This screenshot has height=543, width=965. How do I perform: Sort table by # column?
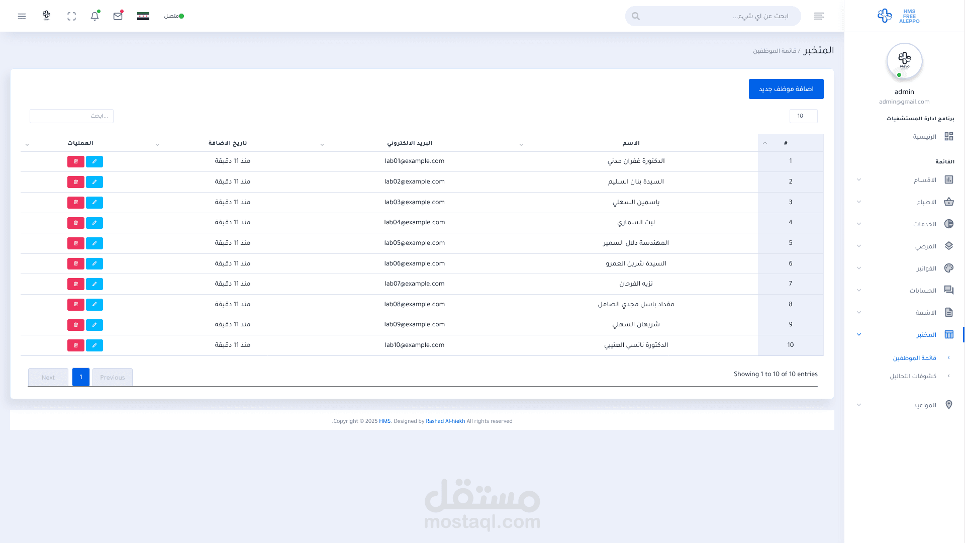(786, 143)
